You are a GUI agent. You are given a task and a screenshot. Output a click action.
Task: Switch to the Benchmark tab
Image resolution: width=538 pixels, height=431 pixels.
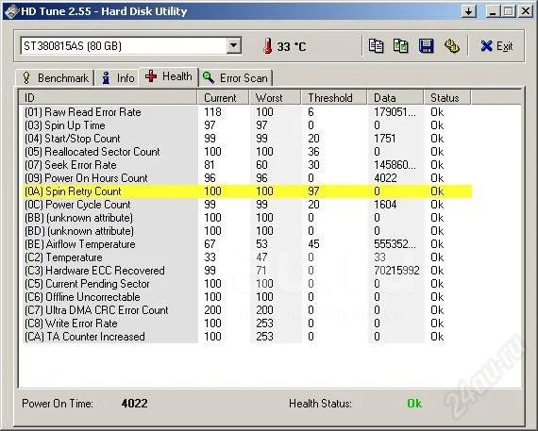pyautogui.click(x=56, y=78)
